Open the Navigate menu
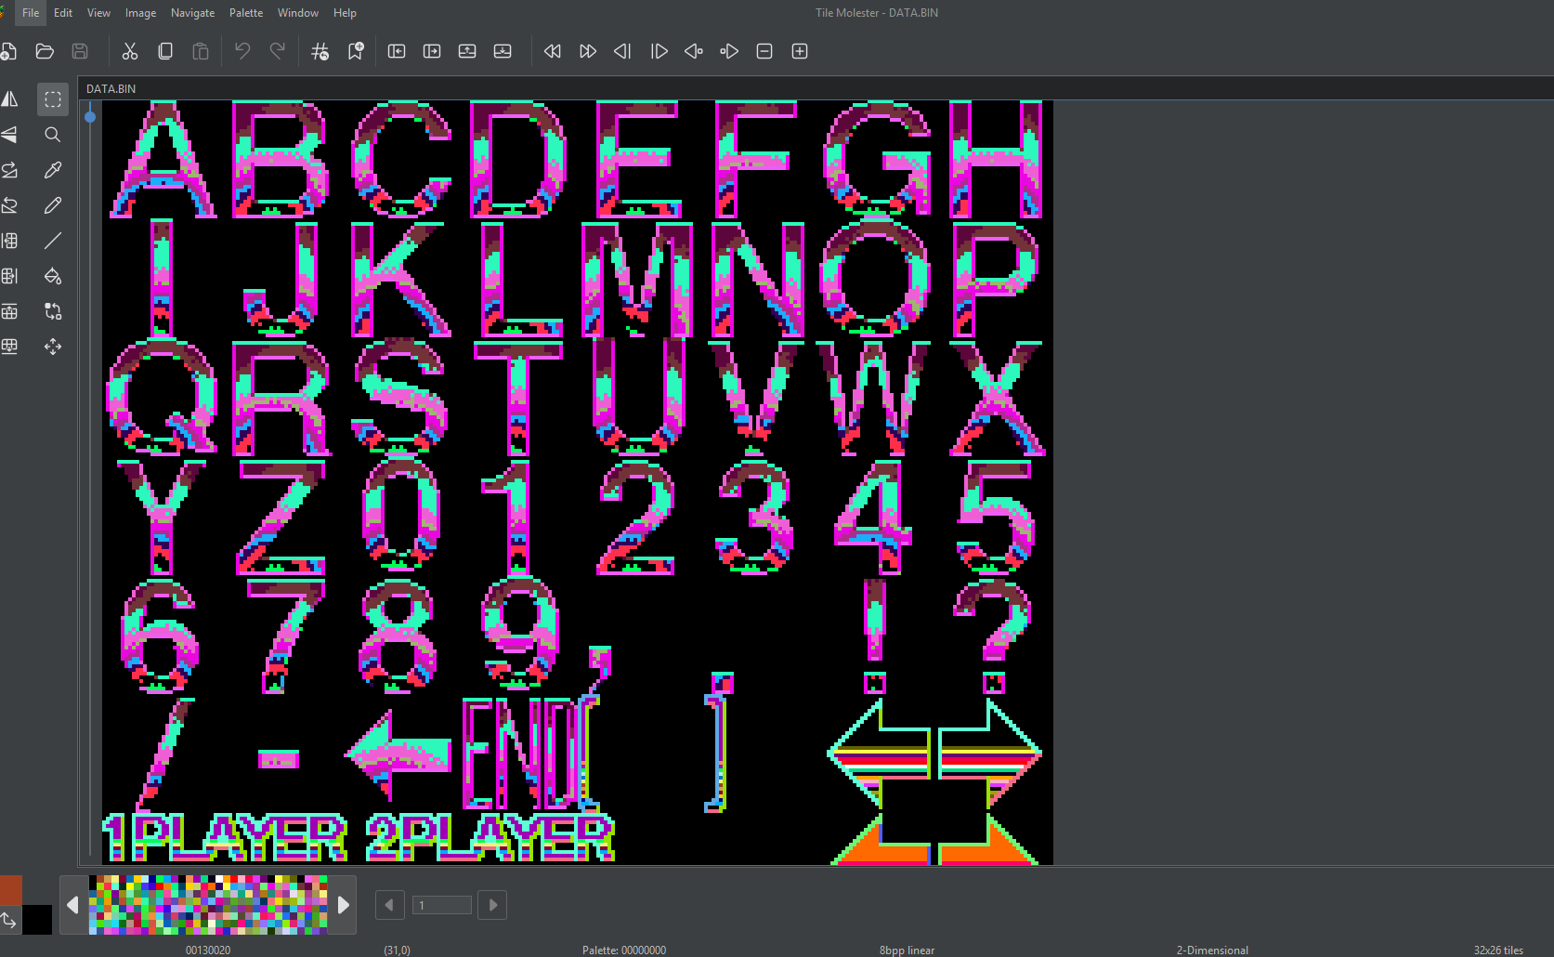Screen dimensions: 1554x957 [192, 13]
